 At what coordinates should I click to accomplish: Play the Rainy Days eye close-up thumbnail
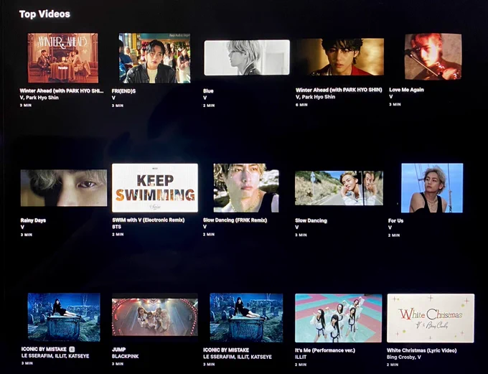pos(64,188)
